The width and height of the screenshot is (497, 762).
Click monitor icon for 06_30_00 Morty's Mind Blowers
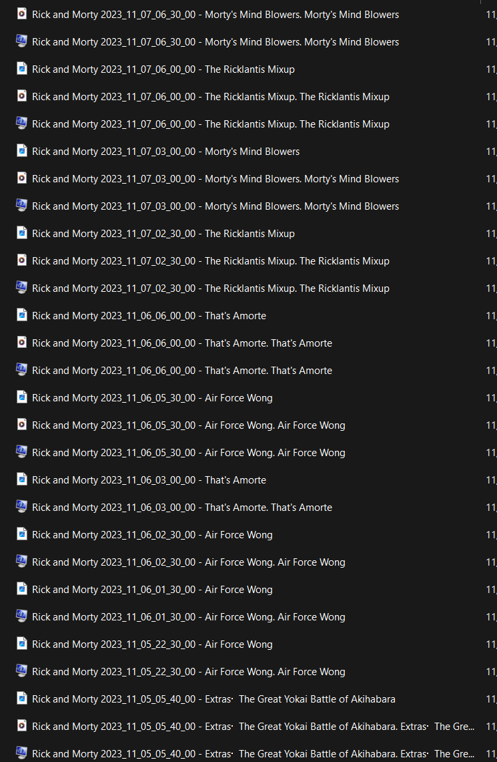coord(21,41)
